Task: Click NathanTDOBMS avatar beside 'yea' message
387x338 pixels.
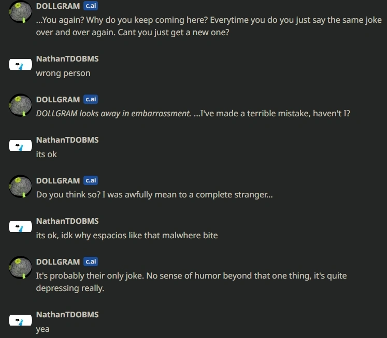Action: point(21,320)
